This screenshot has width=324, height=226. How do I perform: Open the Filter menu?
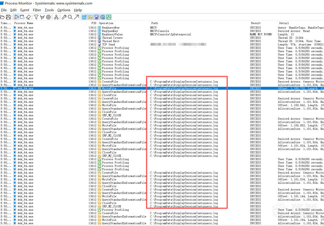pos(37,10)
